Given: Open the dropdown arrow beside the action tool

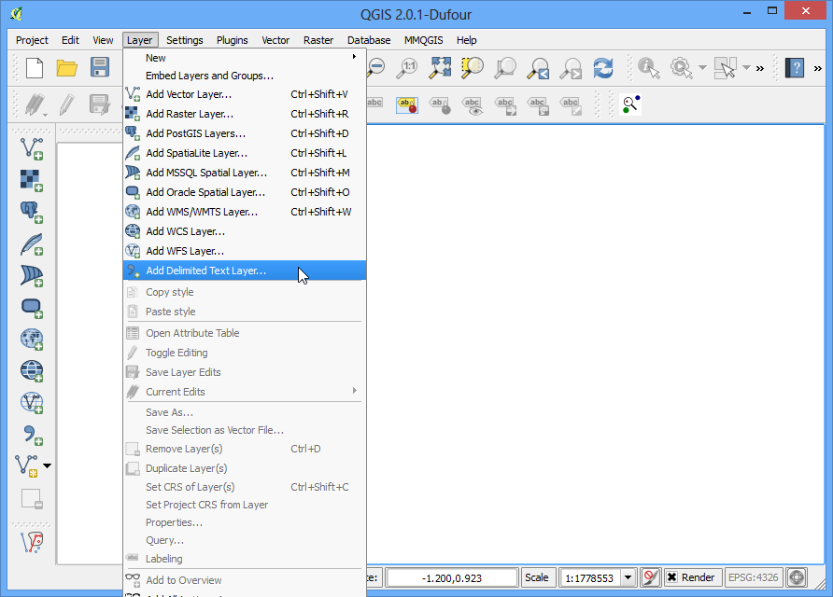Looking at the screenshot, I should [x=702, y=68].
